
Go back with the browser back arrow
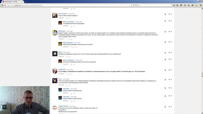coord(2,5)
